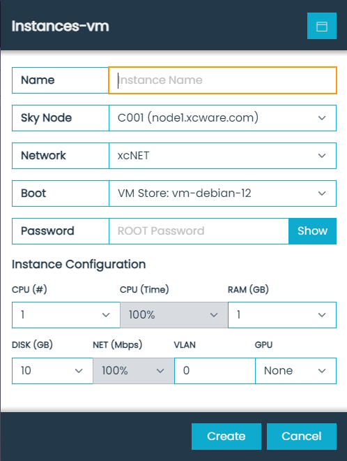Open the NET (Mbps) 100% dropdown
Viewport: 347px width, 461px height.
coord(134,371)
